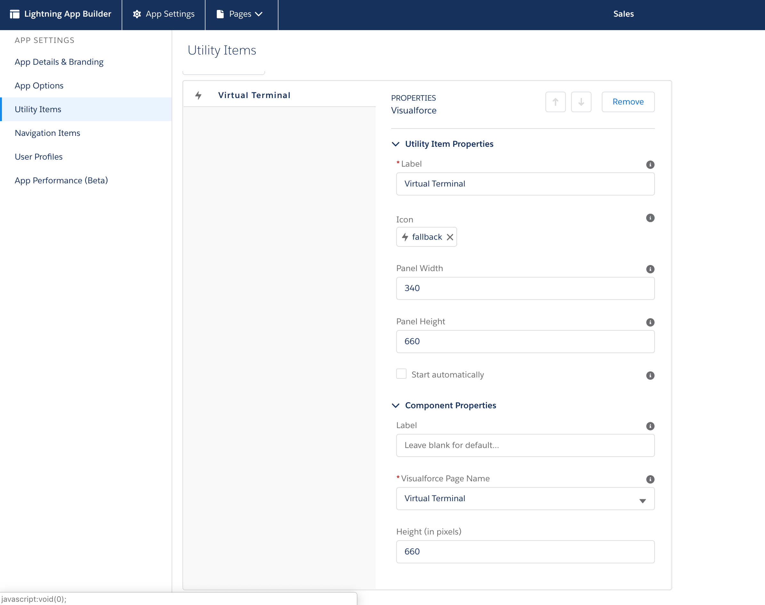
Task: Click info icon beside Panel Height
Action: pos(650,322)
